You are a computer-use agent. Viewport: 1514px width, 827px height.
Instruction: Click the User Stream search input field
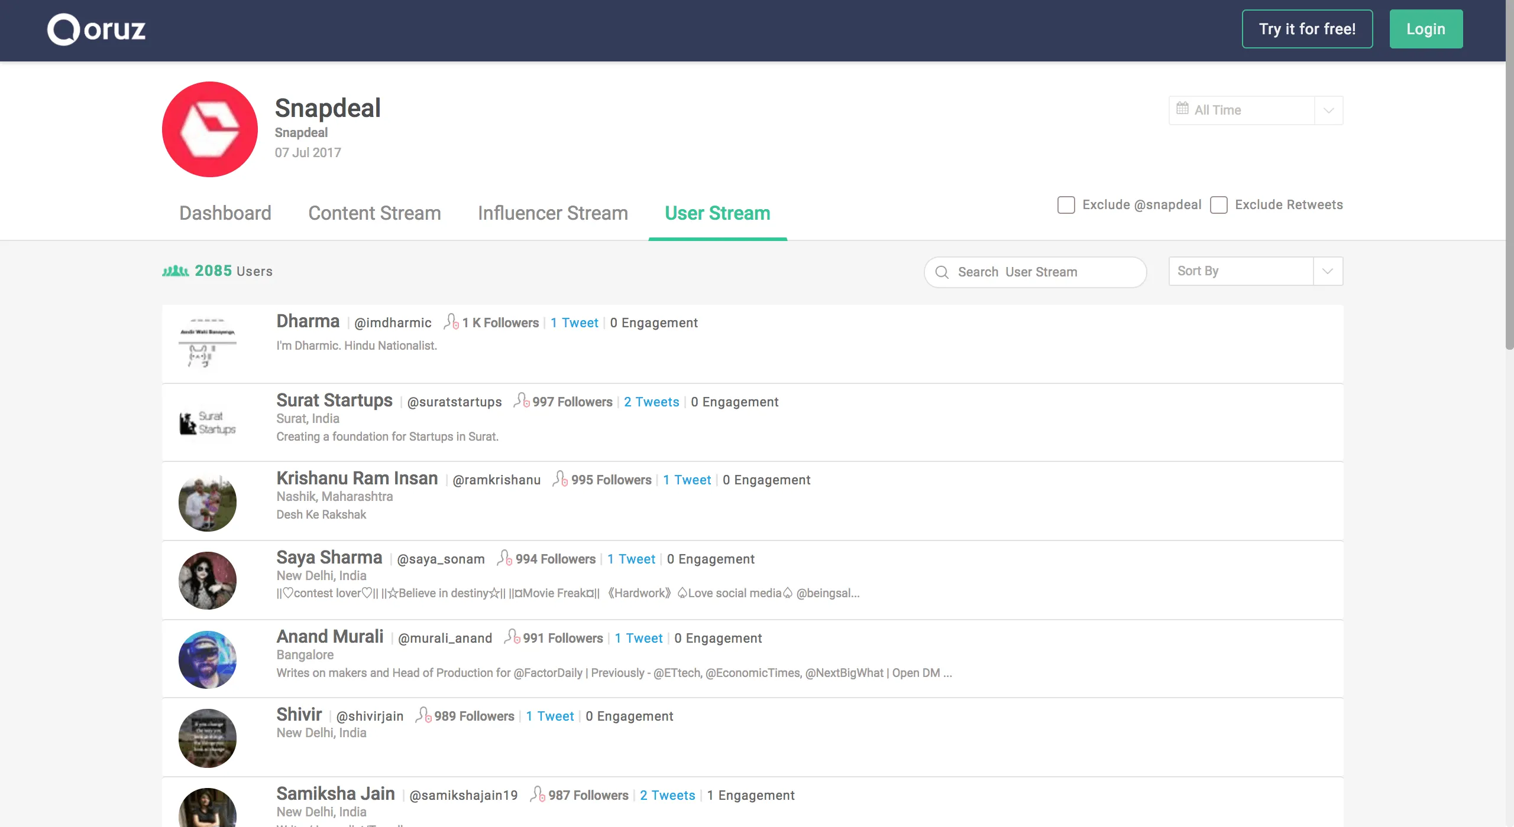click(1036, 272)
